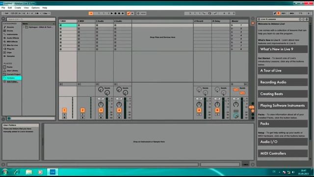
Task: Select the 1 MIDI track header
Action: tap(68, 21)
